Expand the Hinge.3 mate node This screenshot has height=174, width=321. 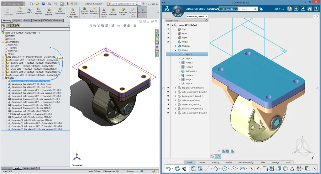[x=179, y=63]
